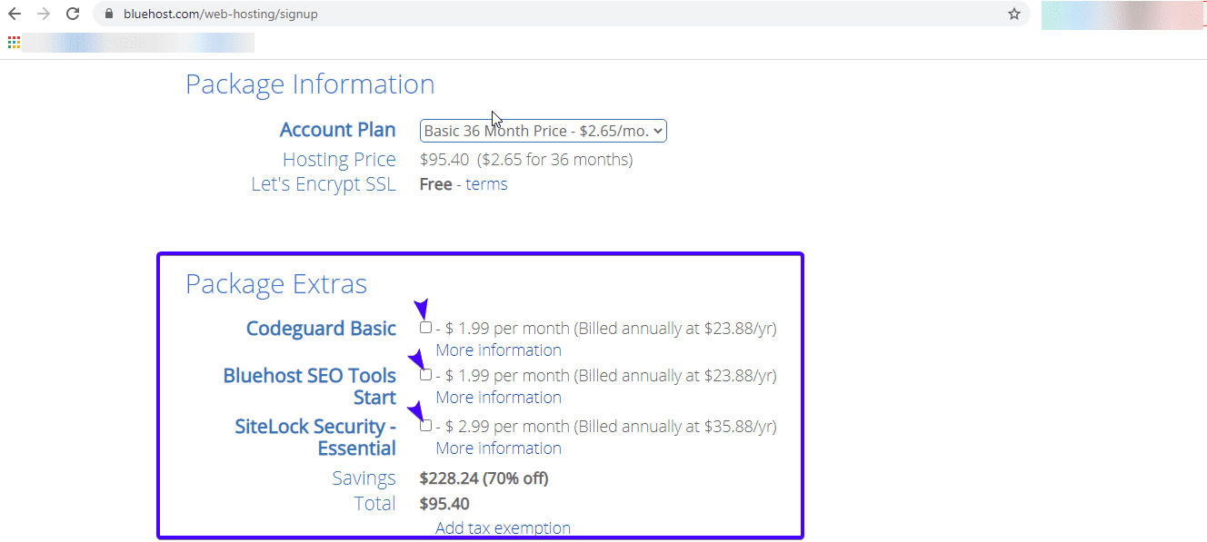Click the Codeguard Basic label
Viewport: 1207px width, 542px height.
(321, 329)
